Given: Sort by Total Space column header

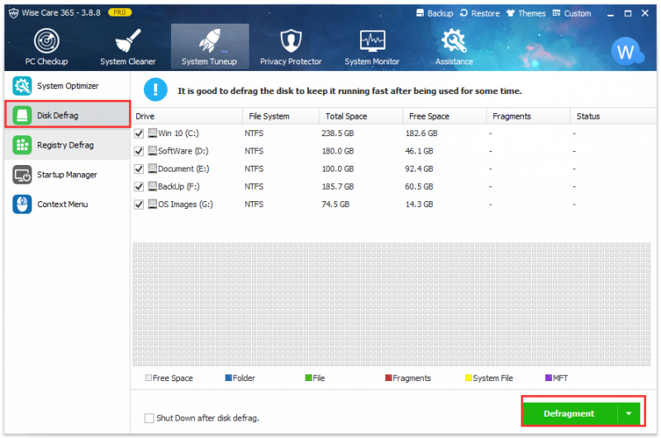Looking at the screenshot, I should point(361,116).
